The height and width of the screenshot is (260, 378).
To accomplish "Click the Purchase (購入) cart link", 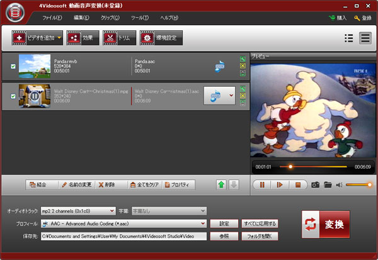I will 338,18.
